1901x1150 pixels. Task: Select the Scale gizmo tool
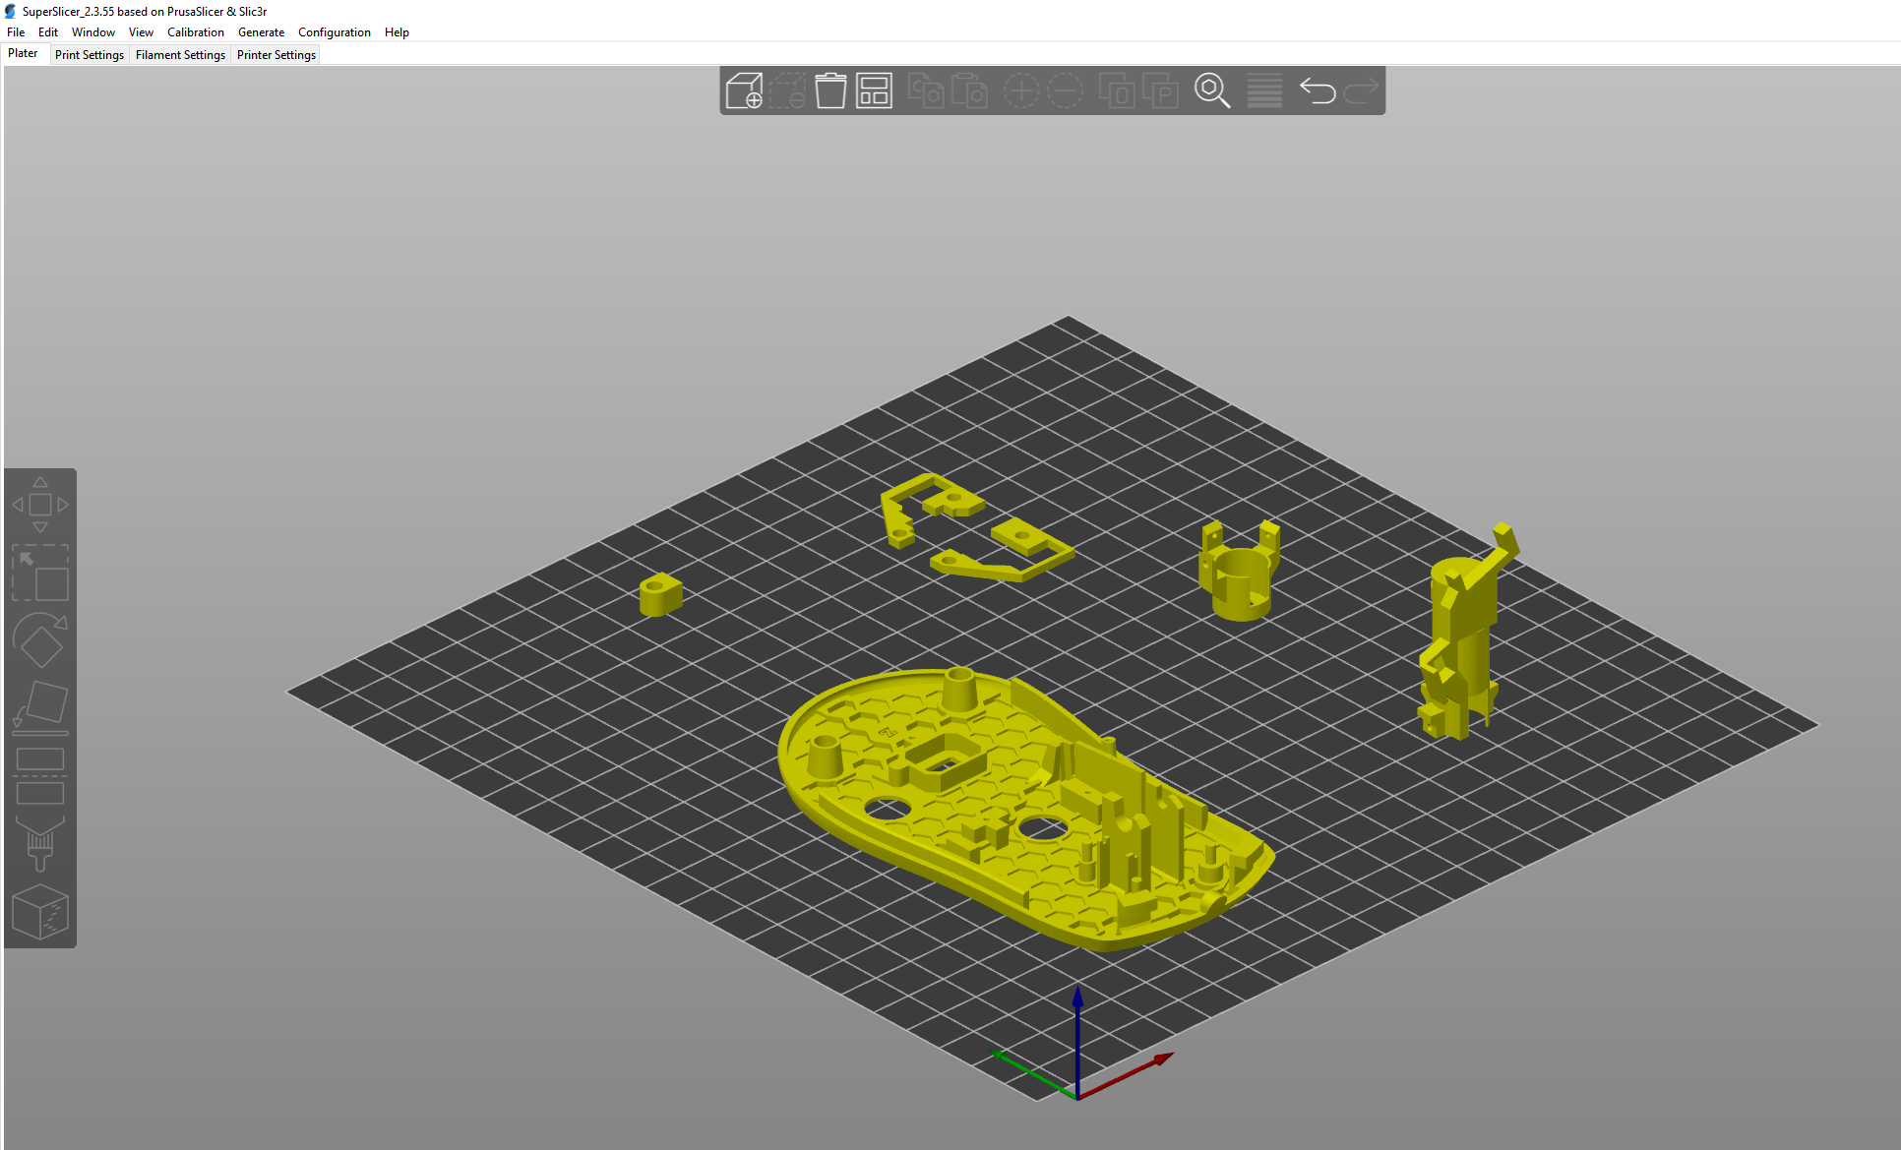(40, 575)
